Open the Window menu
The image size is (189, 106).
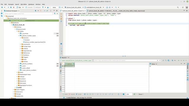38,4
